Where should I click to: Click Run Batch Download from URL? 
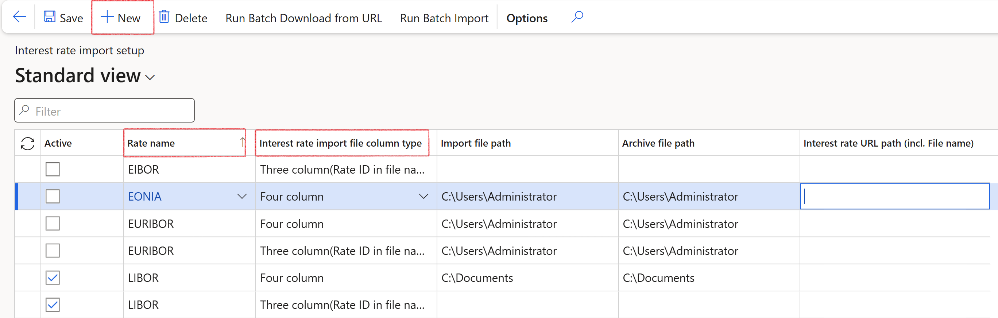pos(303,18)
